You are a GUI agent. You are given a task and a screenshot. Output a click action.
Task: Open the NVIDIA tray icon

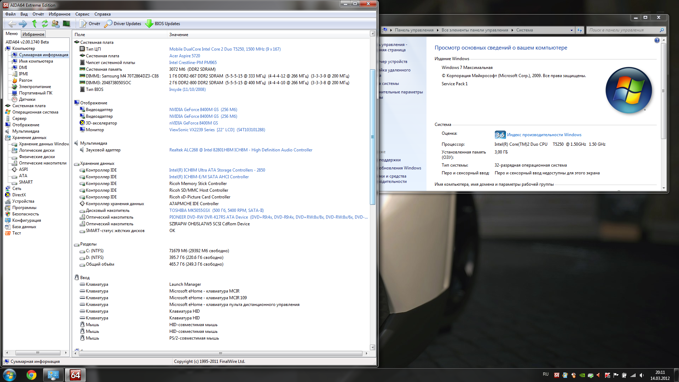(x=582, y=375)
